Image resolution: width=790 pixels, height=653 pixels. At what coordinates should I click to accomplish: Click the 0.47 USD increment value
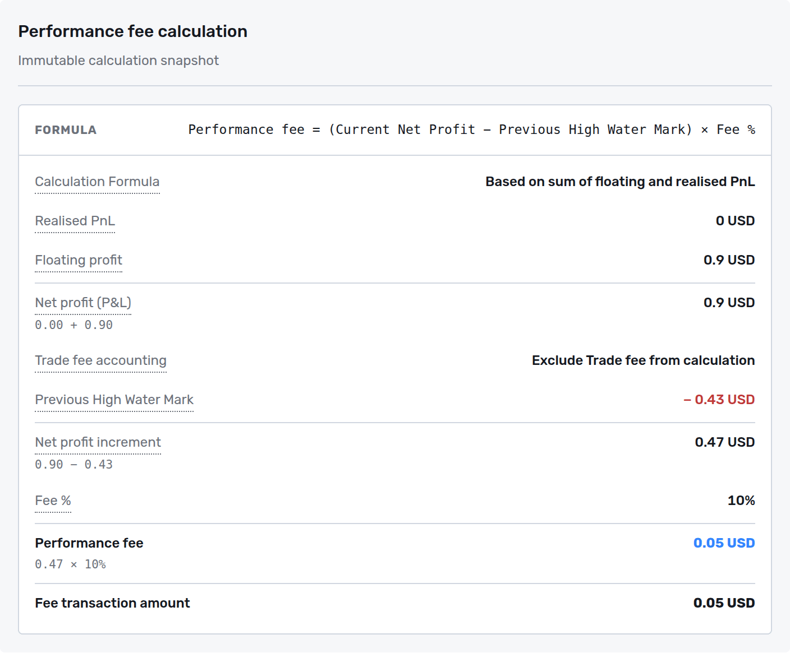(725, 442)
